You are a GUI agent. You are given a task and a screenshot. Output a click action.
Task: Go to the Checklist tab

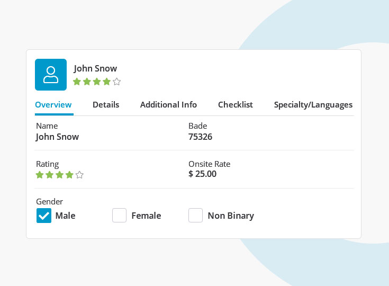pos(236,105)
